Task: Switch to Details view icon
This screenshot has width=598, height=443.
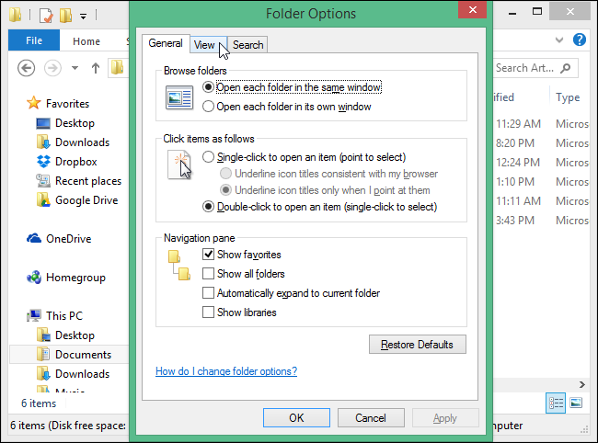Action: click(556, 403)
